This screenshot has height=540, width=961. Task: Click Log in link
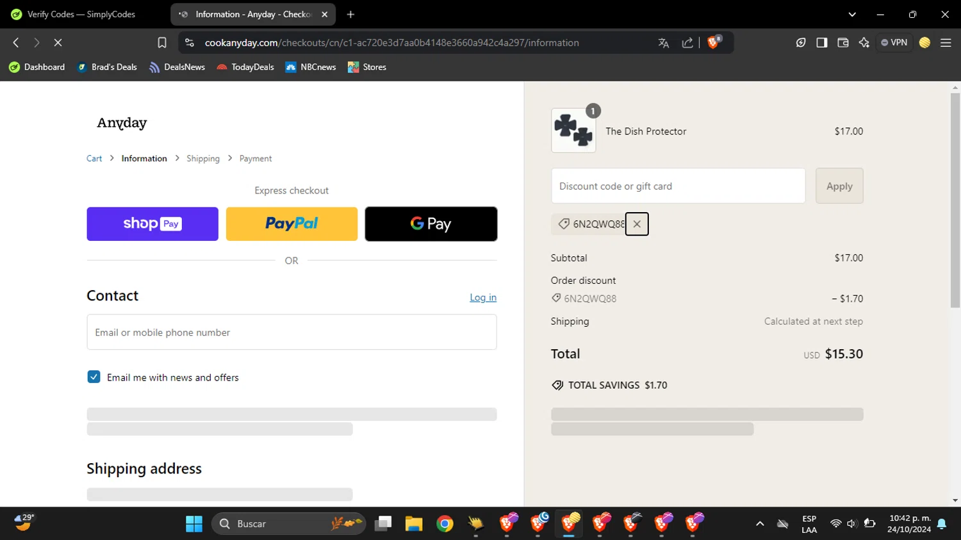coord(483,297)
